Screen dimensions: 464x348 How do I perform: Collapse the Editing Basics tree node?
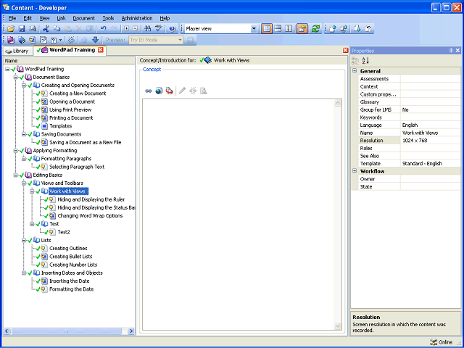click(x=16, y=175)
